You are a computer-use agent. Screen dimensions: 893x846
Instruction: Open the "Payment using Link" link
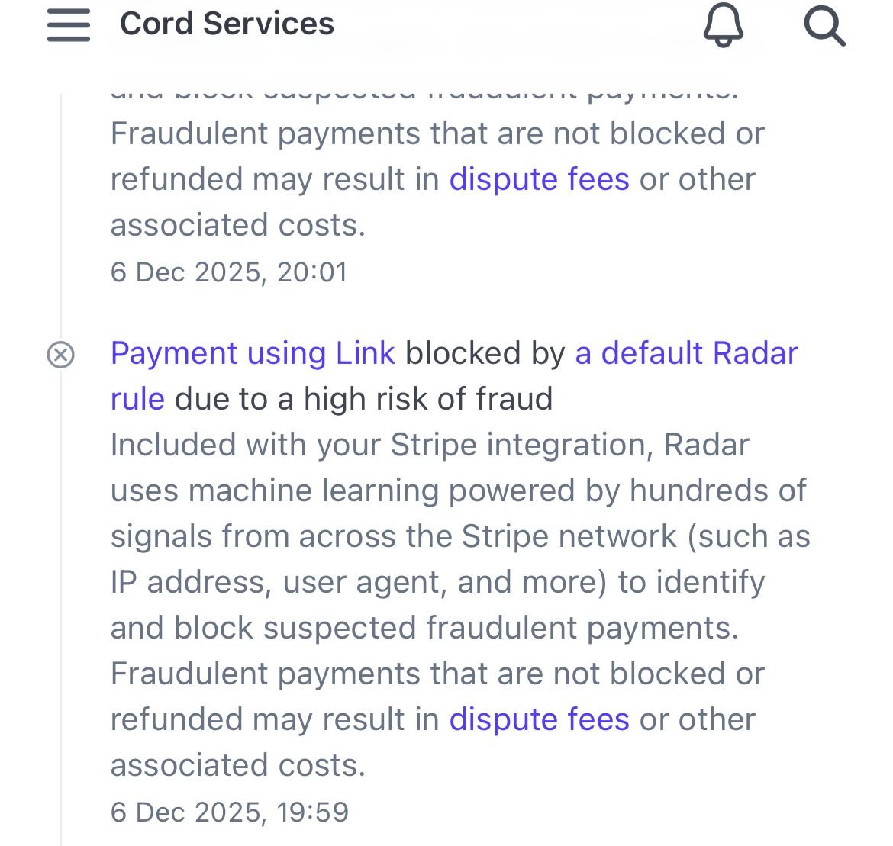pos(253,353)
